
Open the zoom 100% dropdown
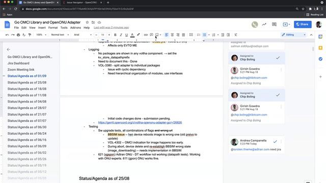tap(41, 35)
